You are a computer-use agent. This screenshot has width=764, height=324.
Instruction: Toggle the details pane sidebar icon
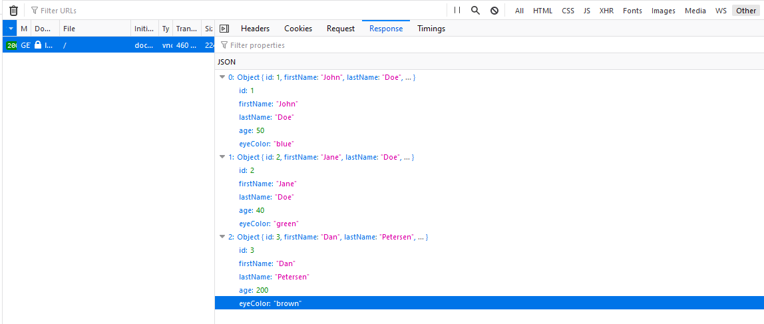224,29
